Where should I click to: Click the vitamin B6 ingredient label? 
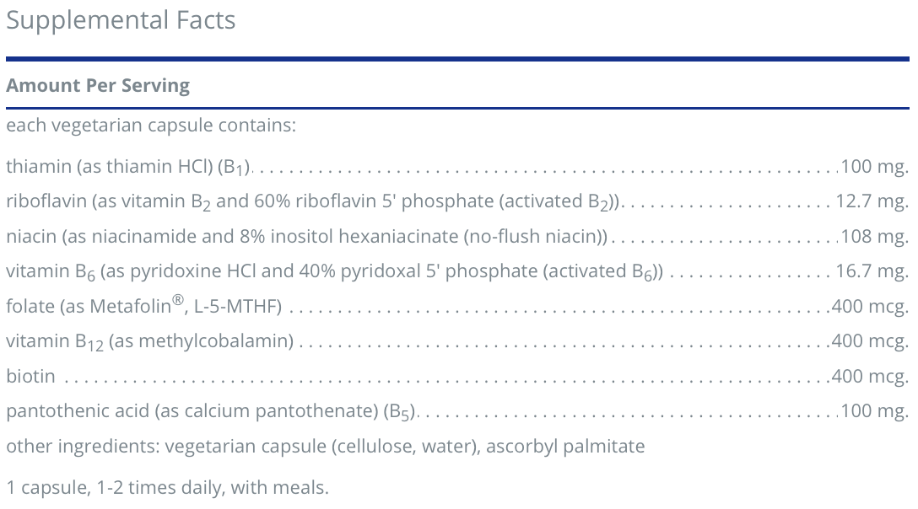tap(334, 271)
